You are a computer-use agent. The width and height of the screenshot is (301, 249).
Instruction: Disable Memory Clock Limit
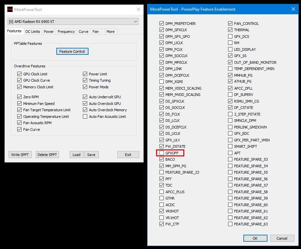point(19,87)
